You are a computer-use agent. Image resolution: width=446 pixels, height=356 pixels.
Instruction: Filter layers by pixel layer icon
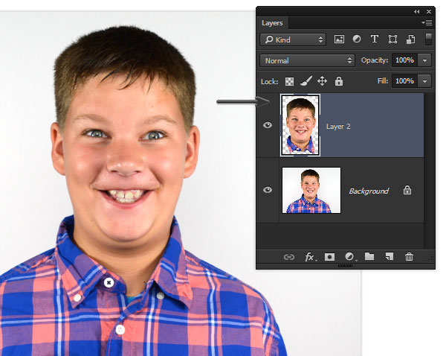(x=339, y=39)
